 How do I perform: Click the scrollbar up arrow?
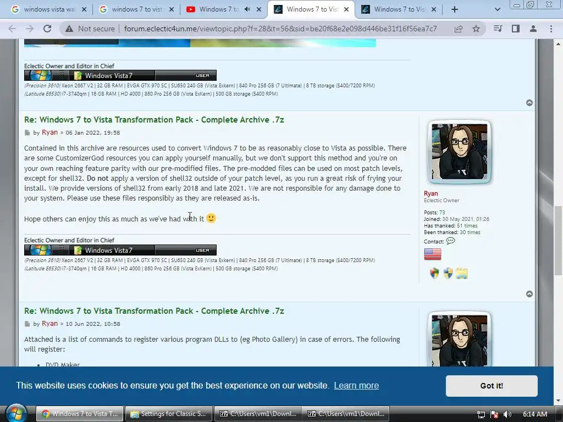[x=558, y=44]
